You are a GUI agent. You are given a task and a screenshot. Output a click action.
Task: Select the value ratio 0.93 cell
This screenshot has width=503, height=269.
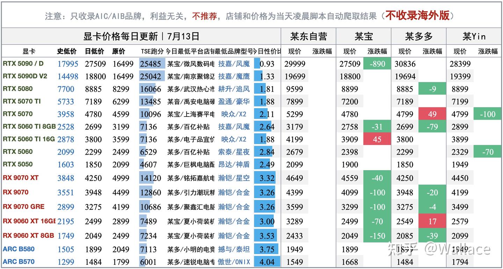[x=267, y=64]
